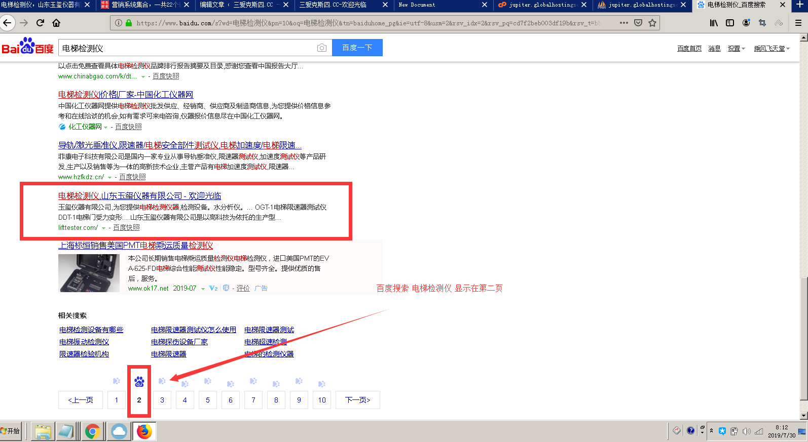Expand the 设置 dropdown menu
Viewport: 808px width, 442px height.
coord(737,49)
